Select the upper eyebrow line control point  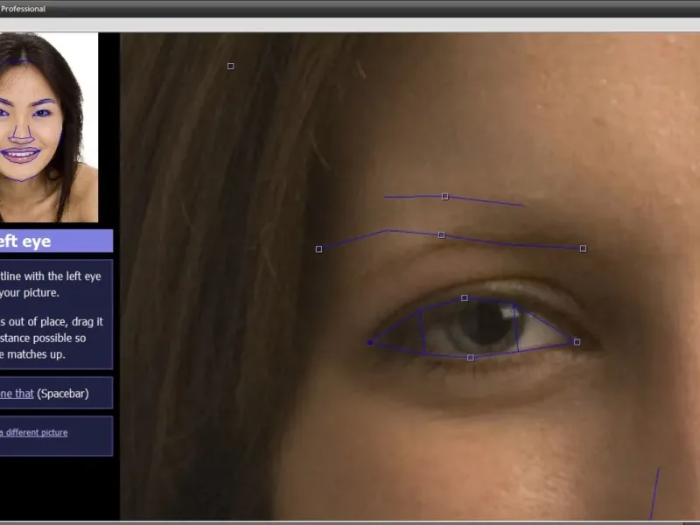(x=444, y=196)
